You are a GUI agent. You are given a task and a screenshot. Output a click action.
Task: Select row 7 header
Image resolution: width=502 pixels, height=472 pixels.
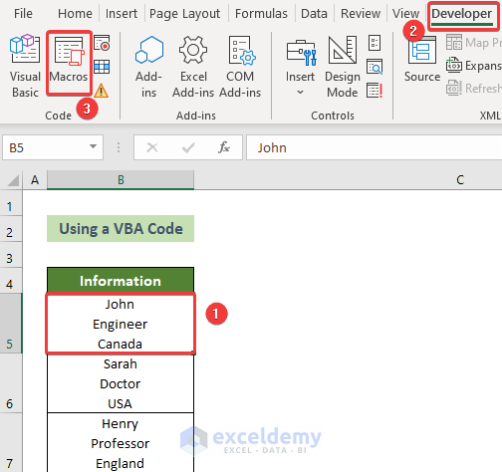tap(11, 443)
